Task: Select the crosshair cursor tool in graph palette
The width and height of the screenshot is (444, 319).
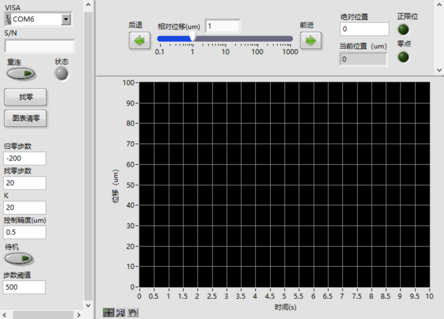Action: [x=109, y=313]
